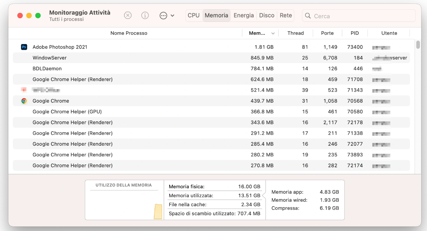Select the Google Chrome process name
The image size is (427, 231).
tap(51, 101)
